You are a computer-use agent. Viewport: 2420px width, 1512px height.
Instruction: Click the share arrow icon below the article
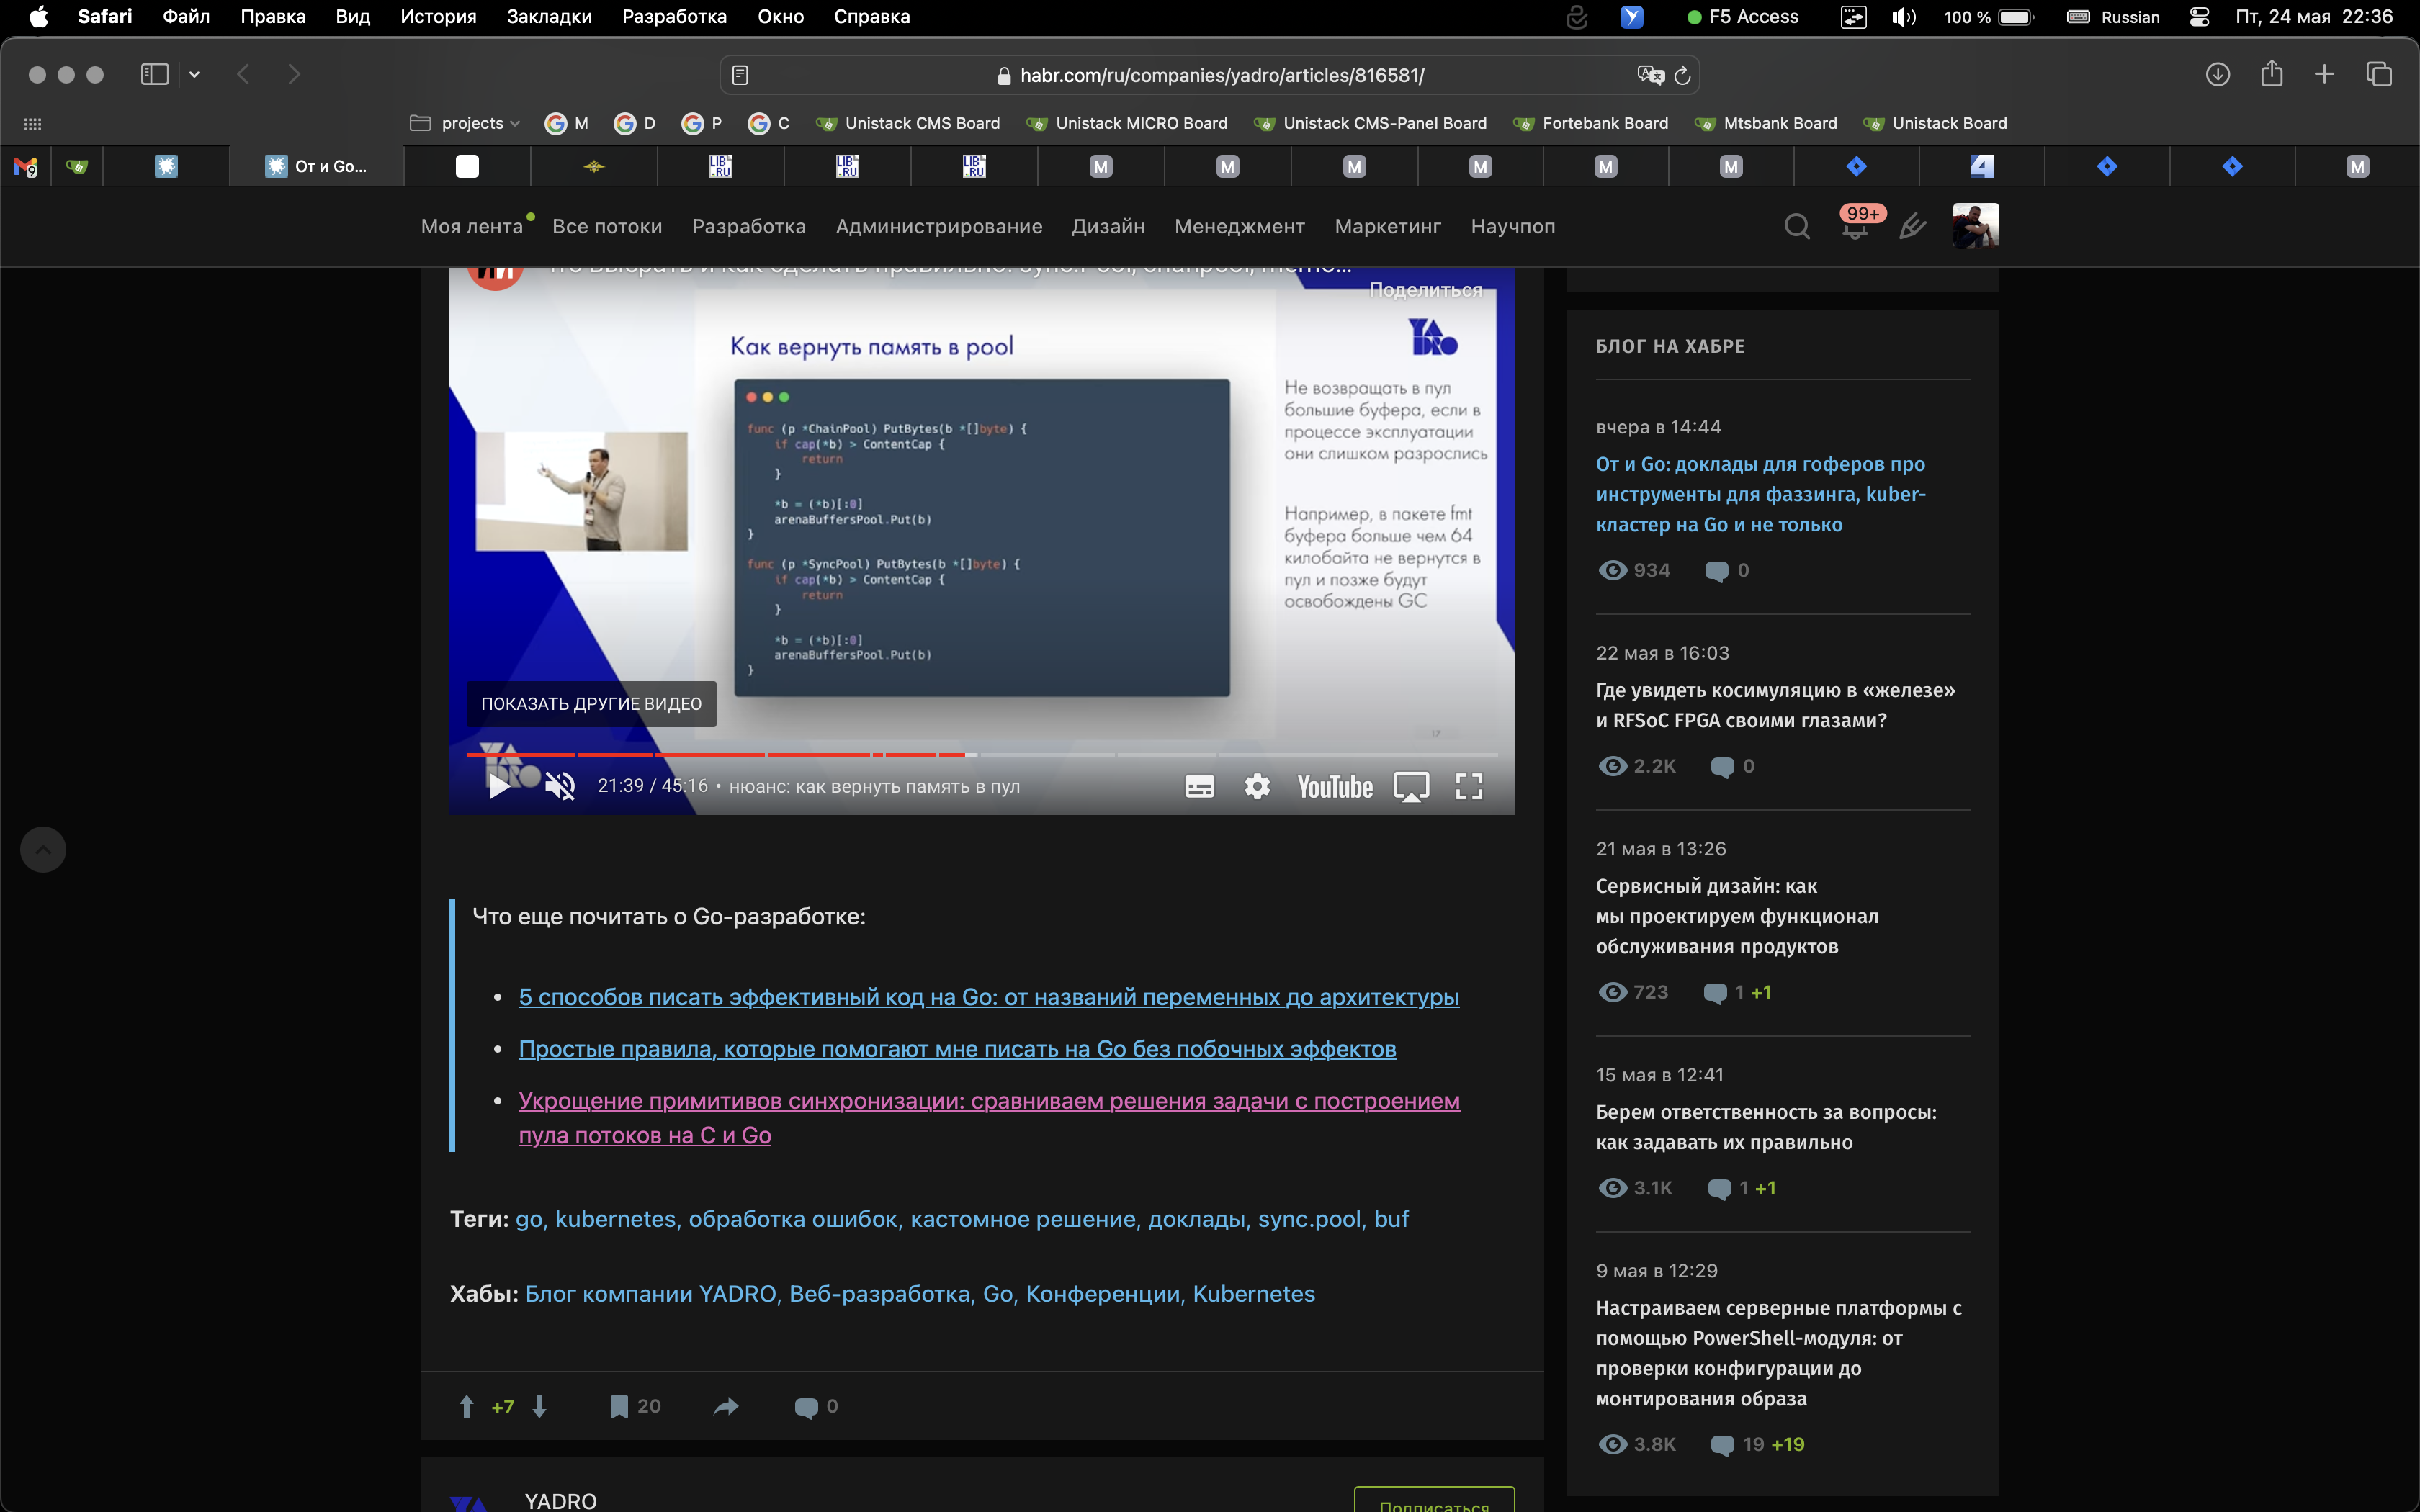726,1407
